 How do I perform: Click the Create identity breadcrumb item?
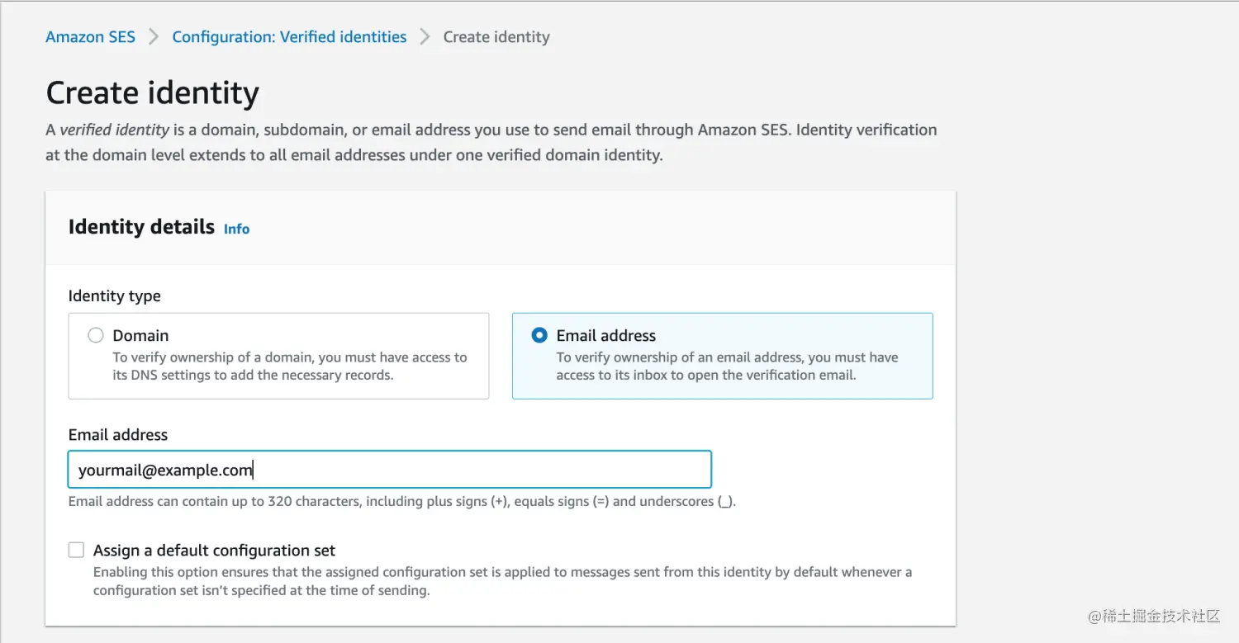(x=496, y=37)
